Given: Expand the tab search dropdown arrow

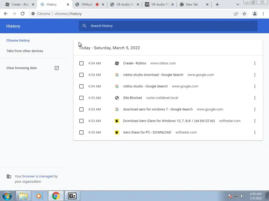Looking at the screenshot, I should 237,4.
